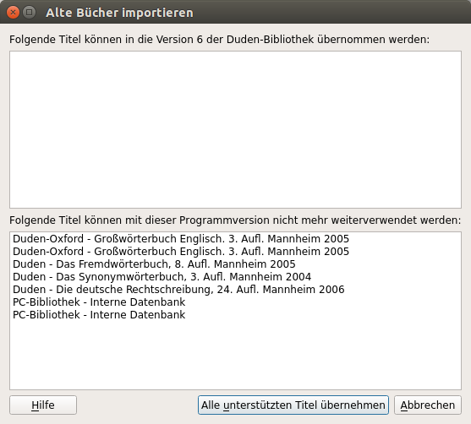Close the Alte Bücher importieren dialog
Screen dimensions: 471x424
(13, 13)
